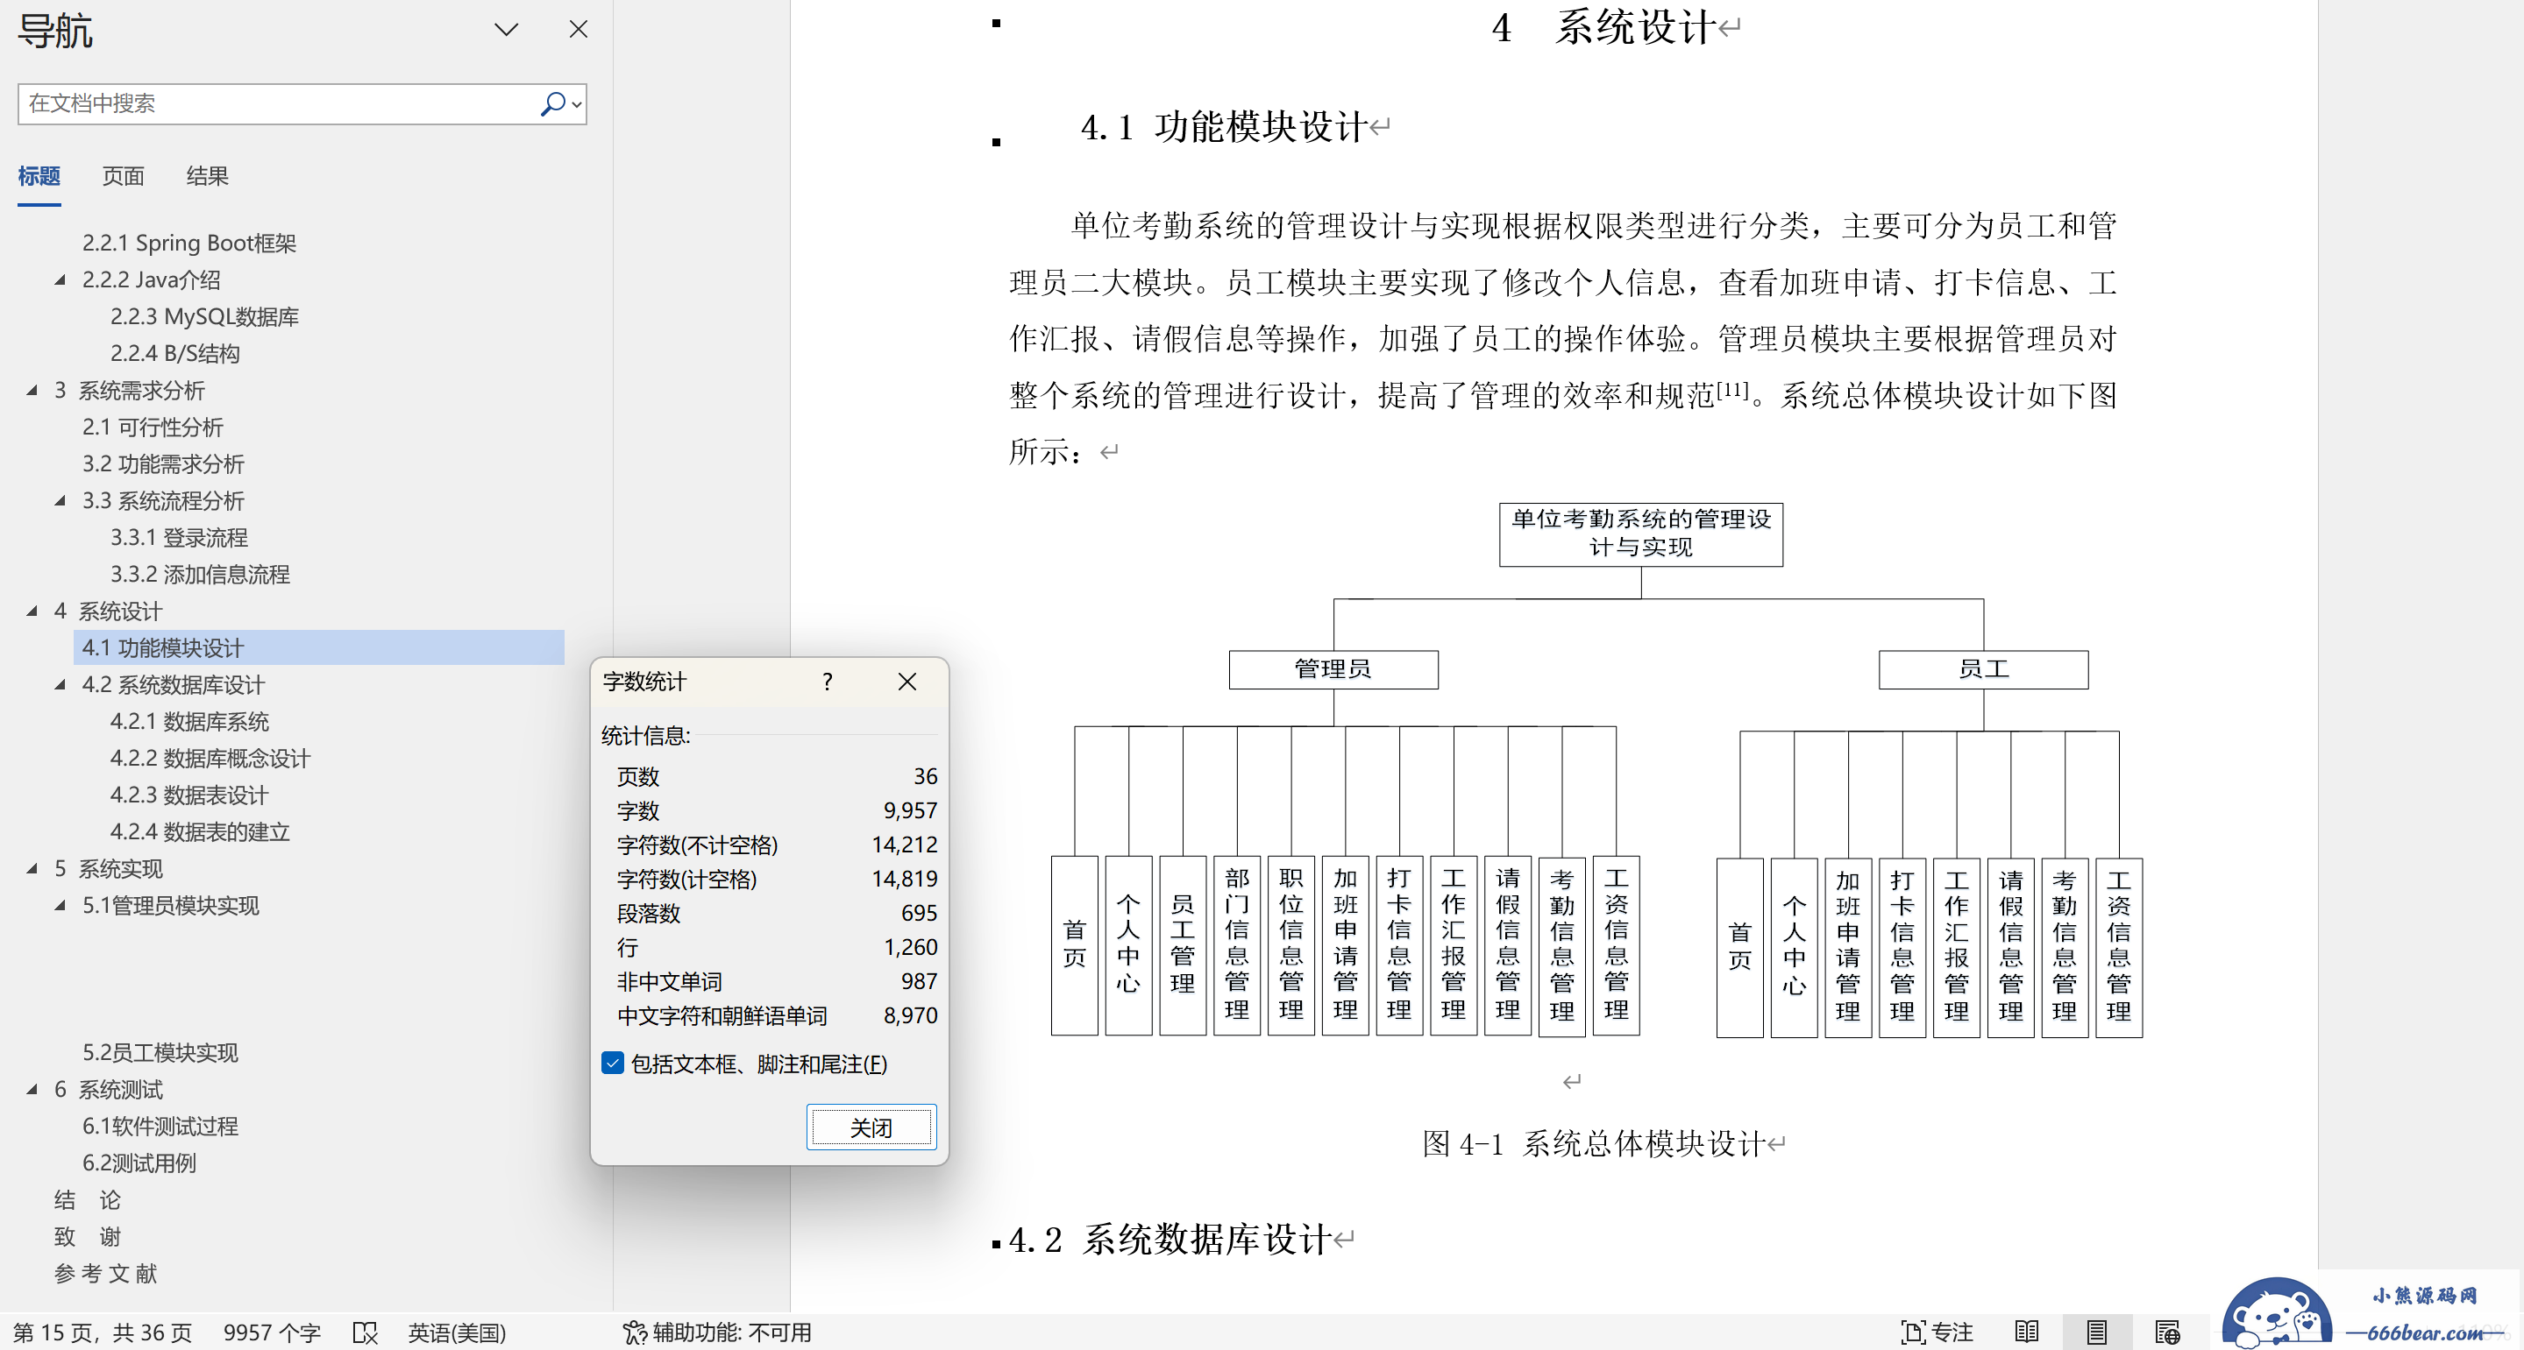Switch to the 页面 tab
Image resolution: width=2524 pixels, height=1350 pixels.
124,176
